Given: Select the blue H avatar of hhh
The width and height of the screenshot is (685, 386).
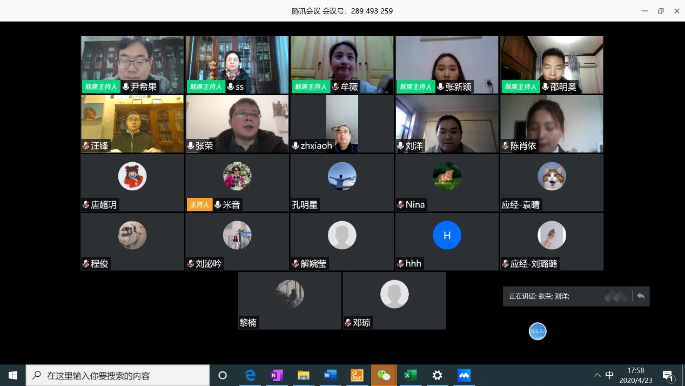Looking at the screenshot, I should (447, 235).
